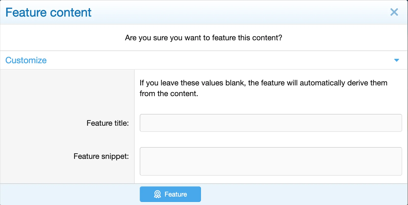The height and width of the screenshot is (205, 408).
Task: Focus the Feature title text field
Action: (x=271, y=123)
